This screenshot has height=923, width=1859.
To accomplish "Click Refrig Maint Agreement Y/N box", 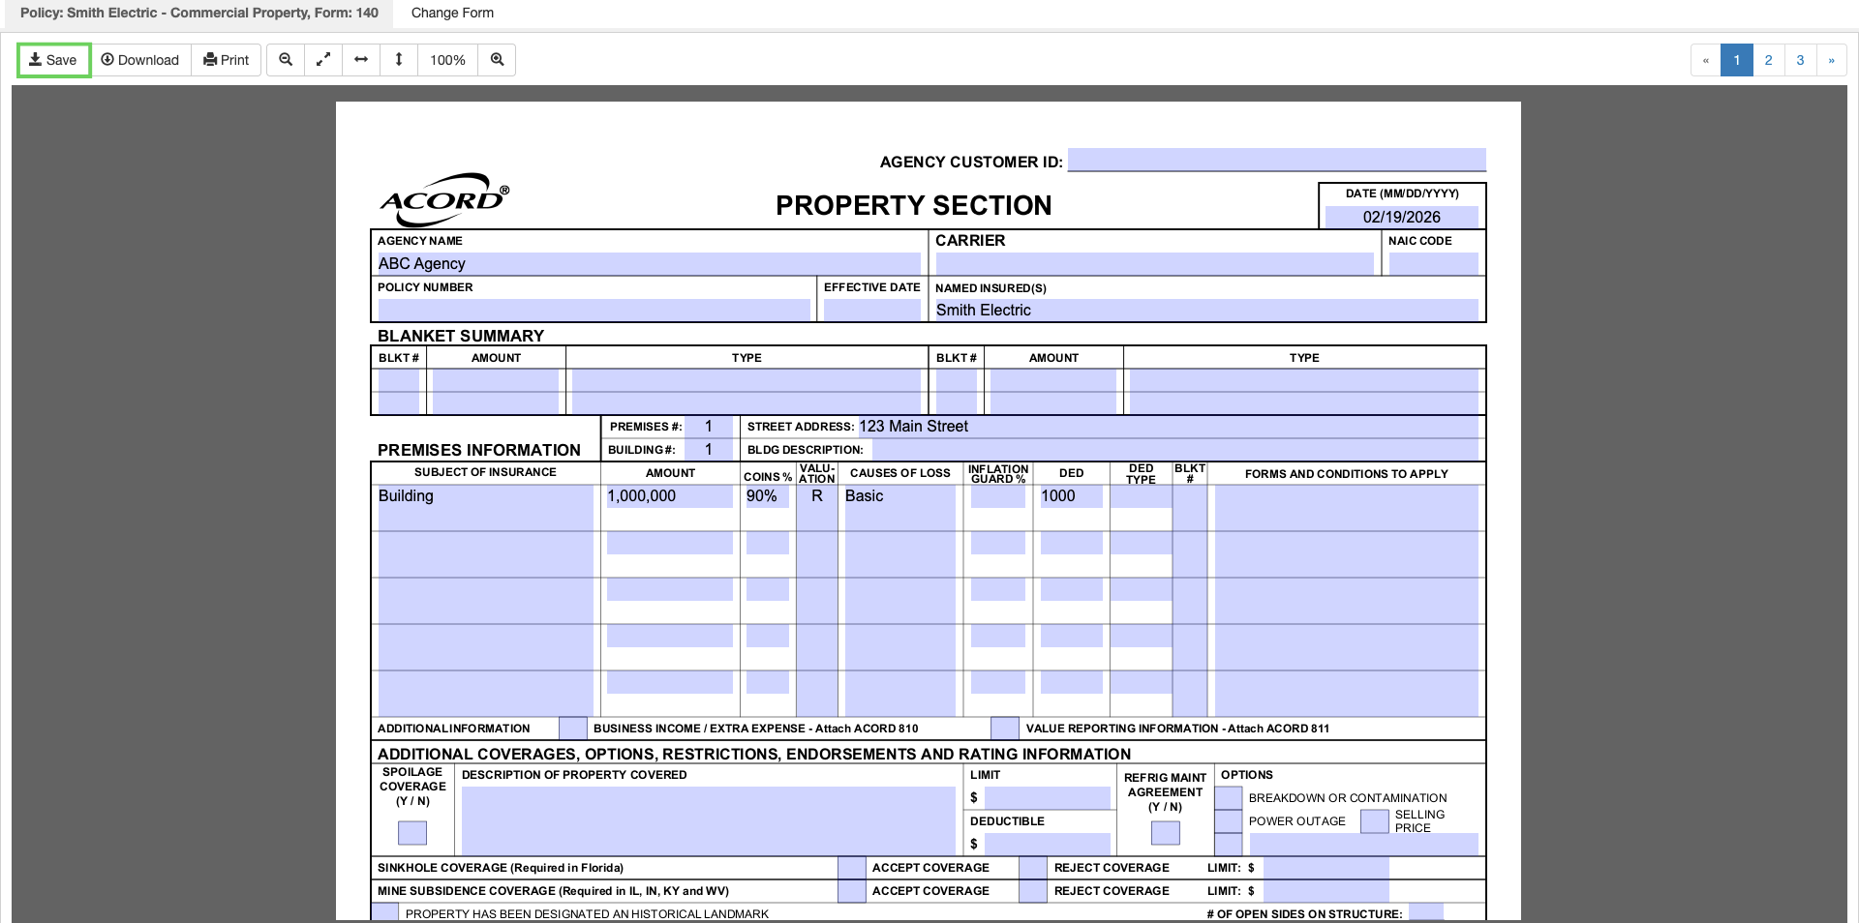I will point(1166,832).
